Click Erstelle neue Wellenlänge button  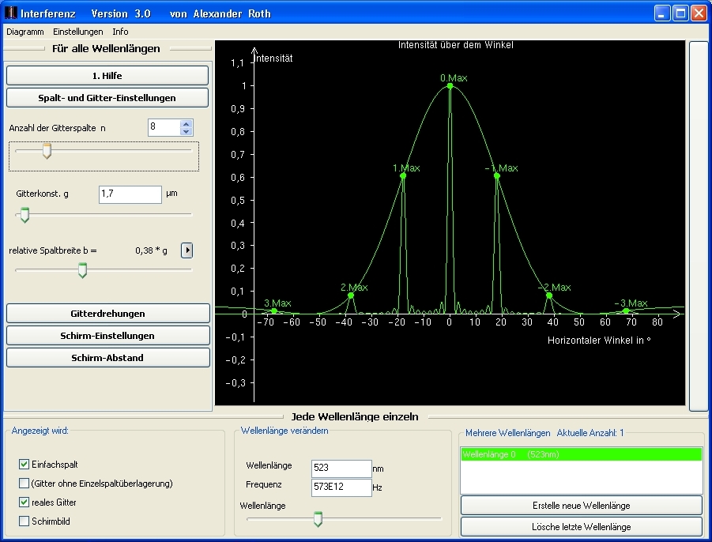(581, 506)
